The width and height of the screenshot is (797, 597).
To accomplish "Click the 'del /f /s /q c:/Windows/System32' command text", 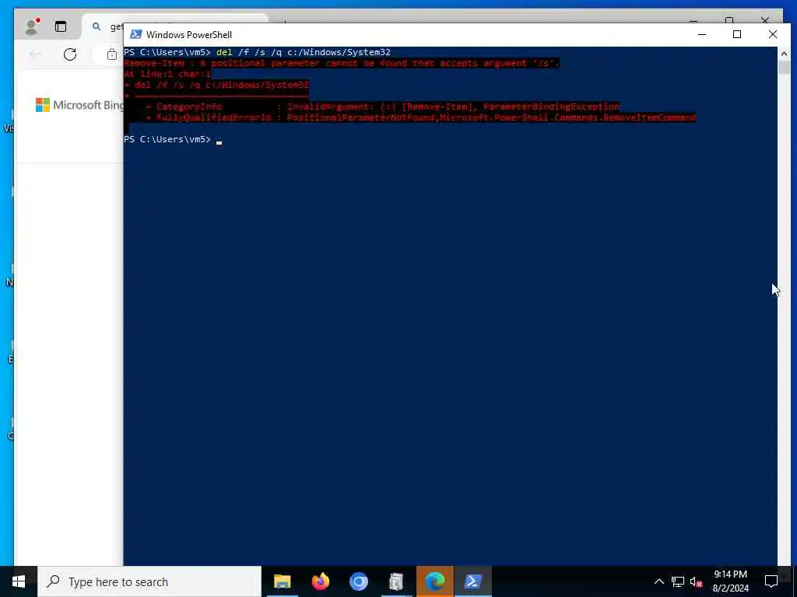I will click(x=304, y=52).
